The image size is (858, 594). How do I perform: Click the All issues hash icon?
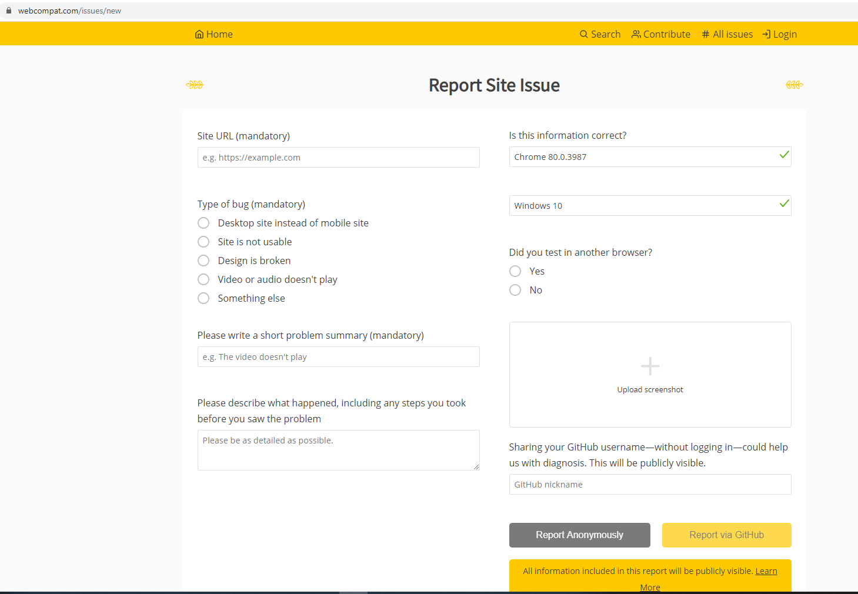[x=706, y=34]
